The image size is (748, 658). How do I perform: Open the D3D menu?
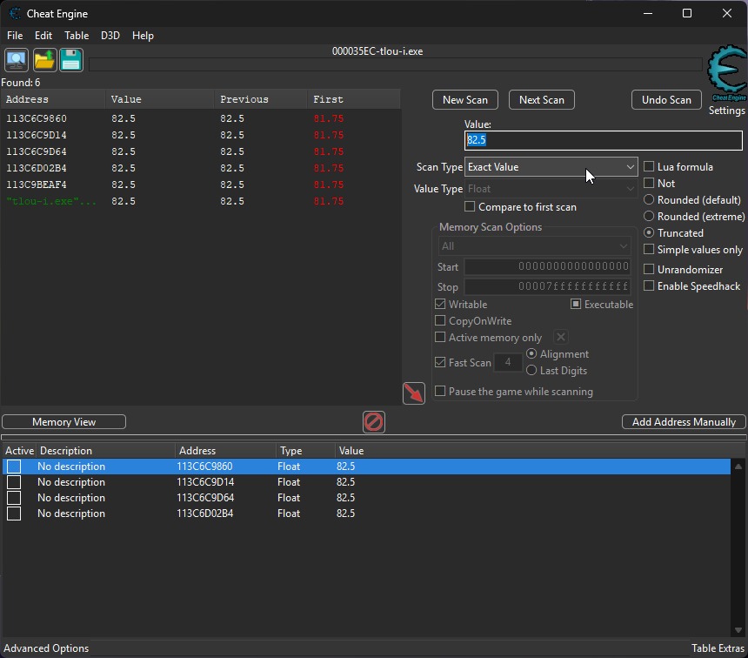click(x=110, y=36)
